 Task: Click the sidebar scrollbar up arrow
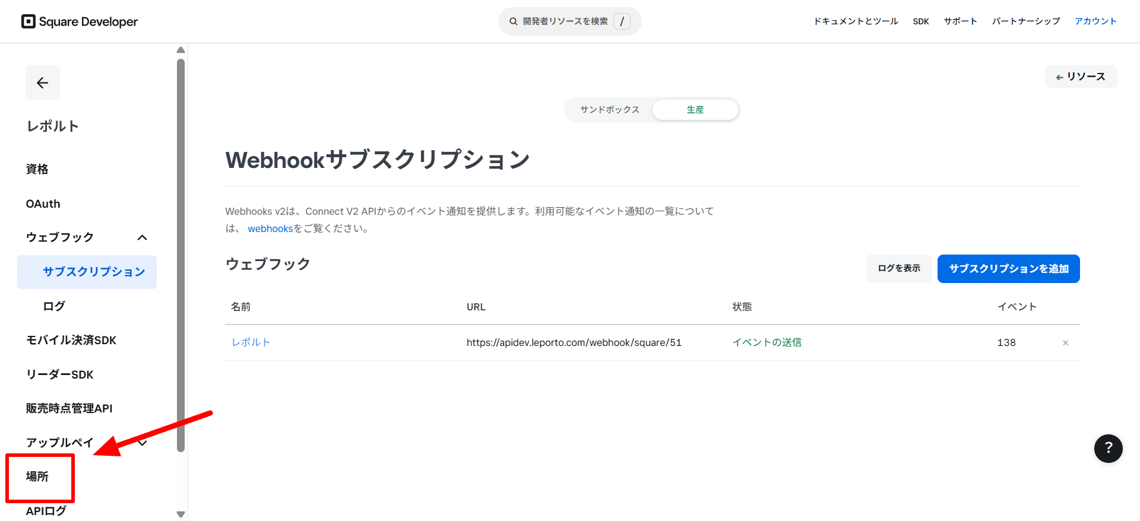(x=181, y=50)
